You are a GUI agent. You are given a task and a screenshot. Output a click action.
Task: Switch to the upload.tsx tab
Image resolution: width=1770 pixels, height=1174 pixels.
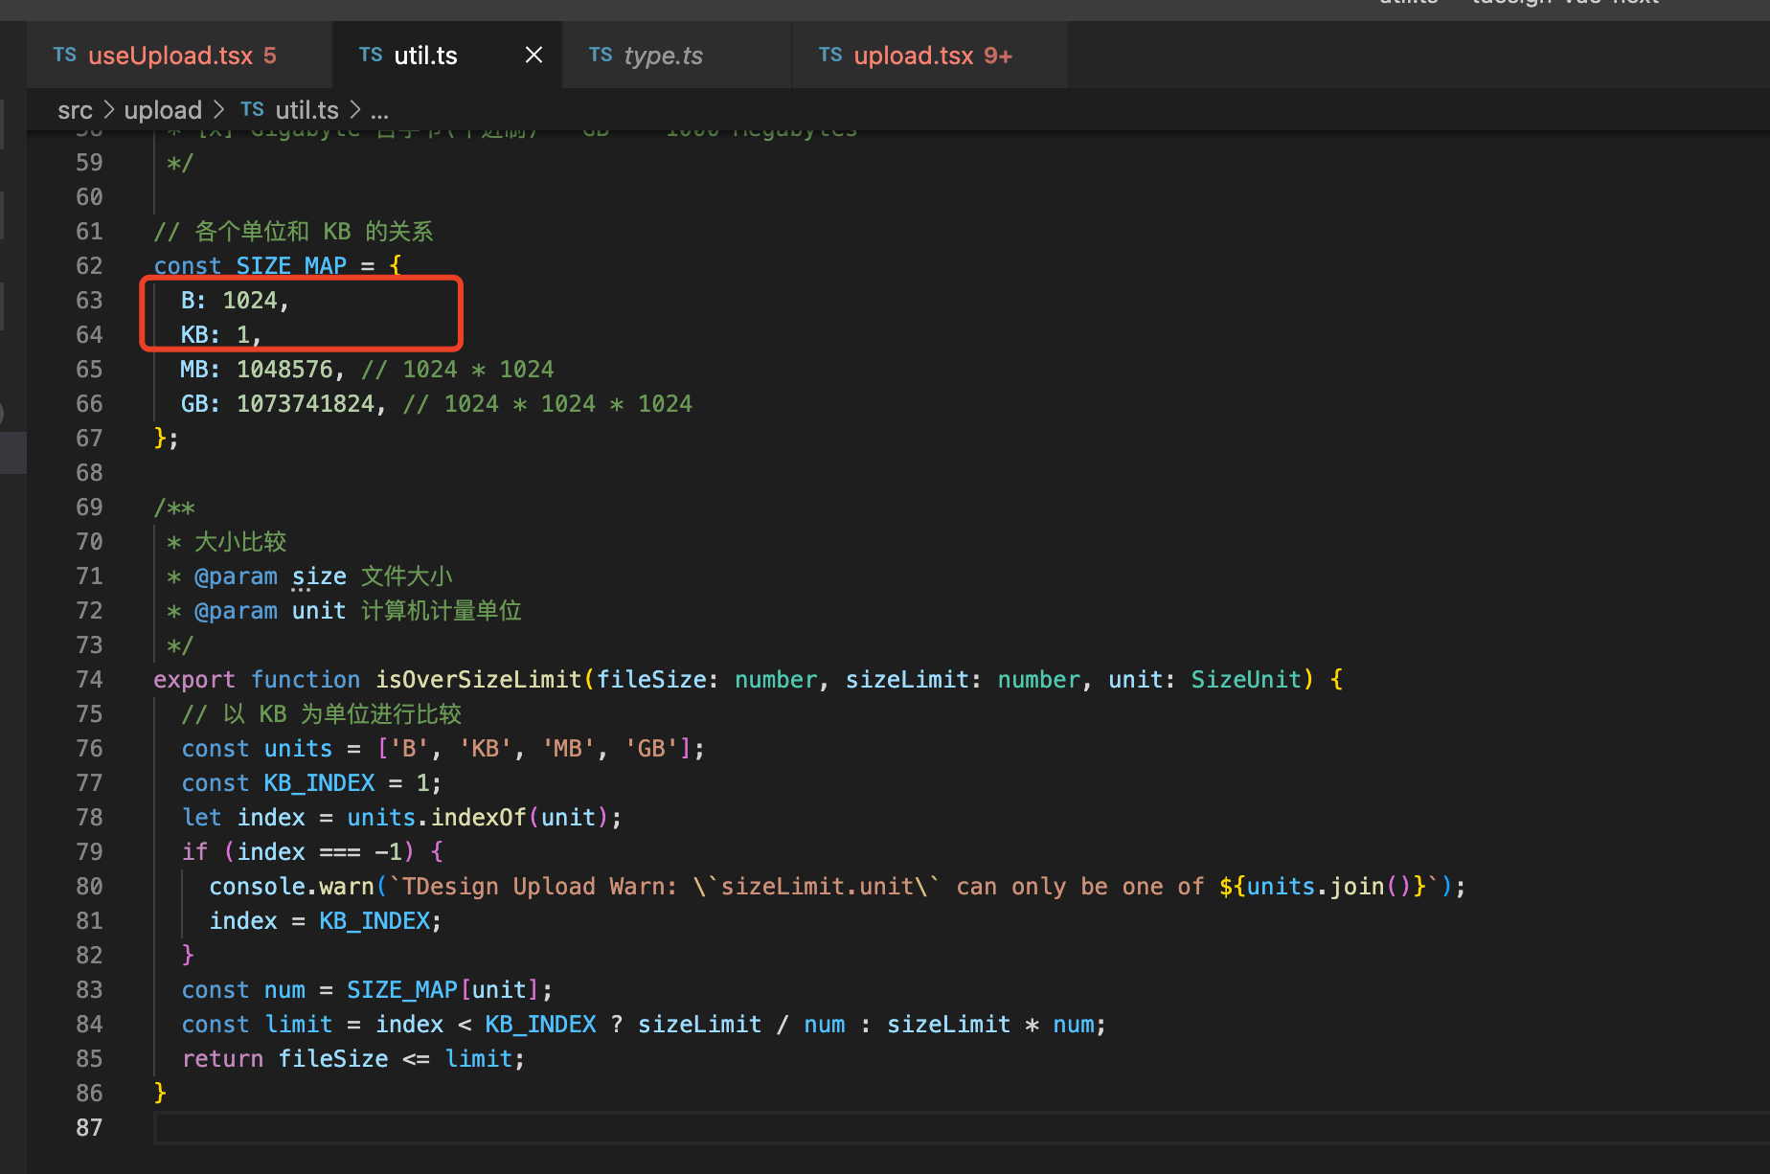pyautogui.click(x=913, y=55)
